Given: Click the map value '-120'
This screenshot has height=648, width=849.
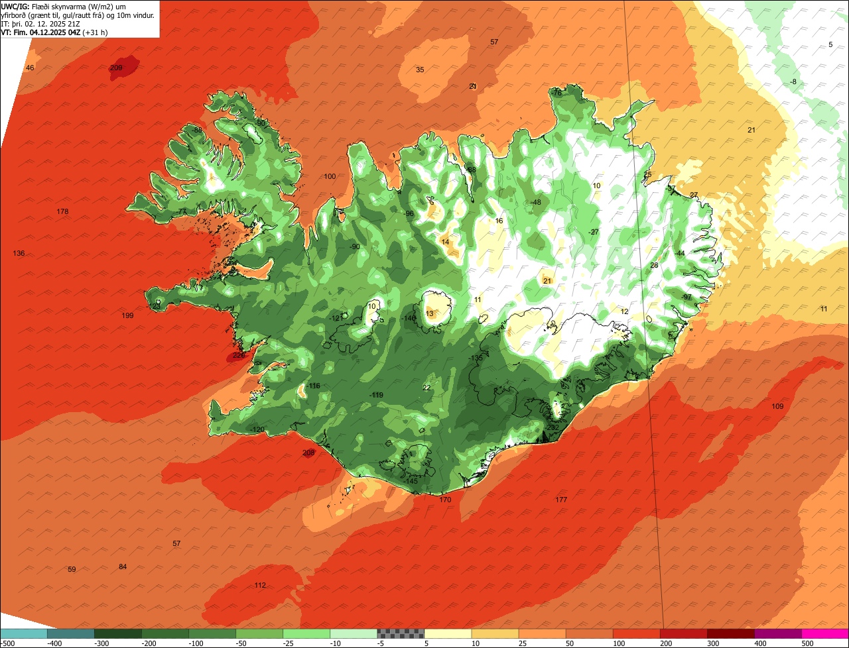Looking at the screenshot, I should click(257, 429).
